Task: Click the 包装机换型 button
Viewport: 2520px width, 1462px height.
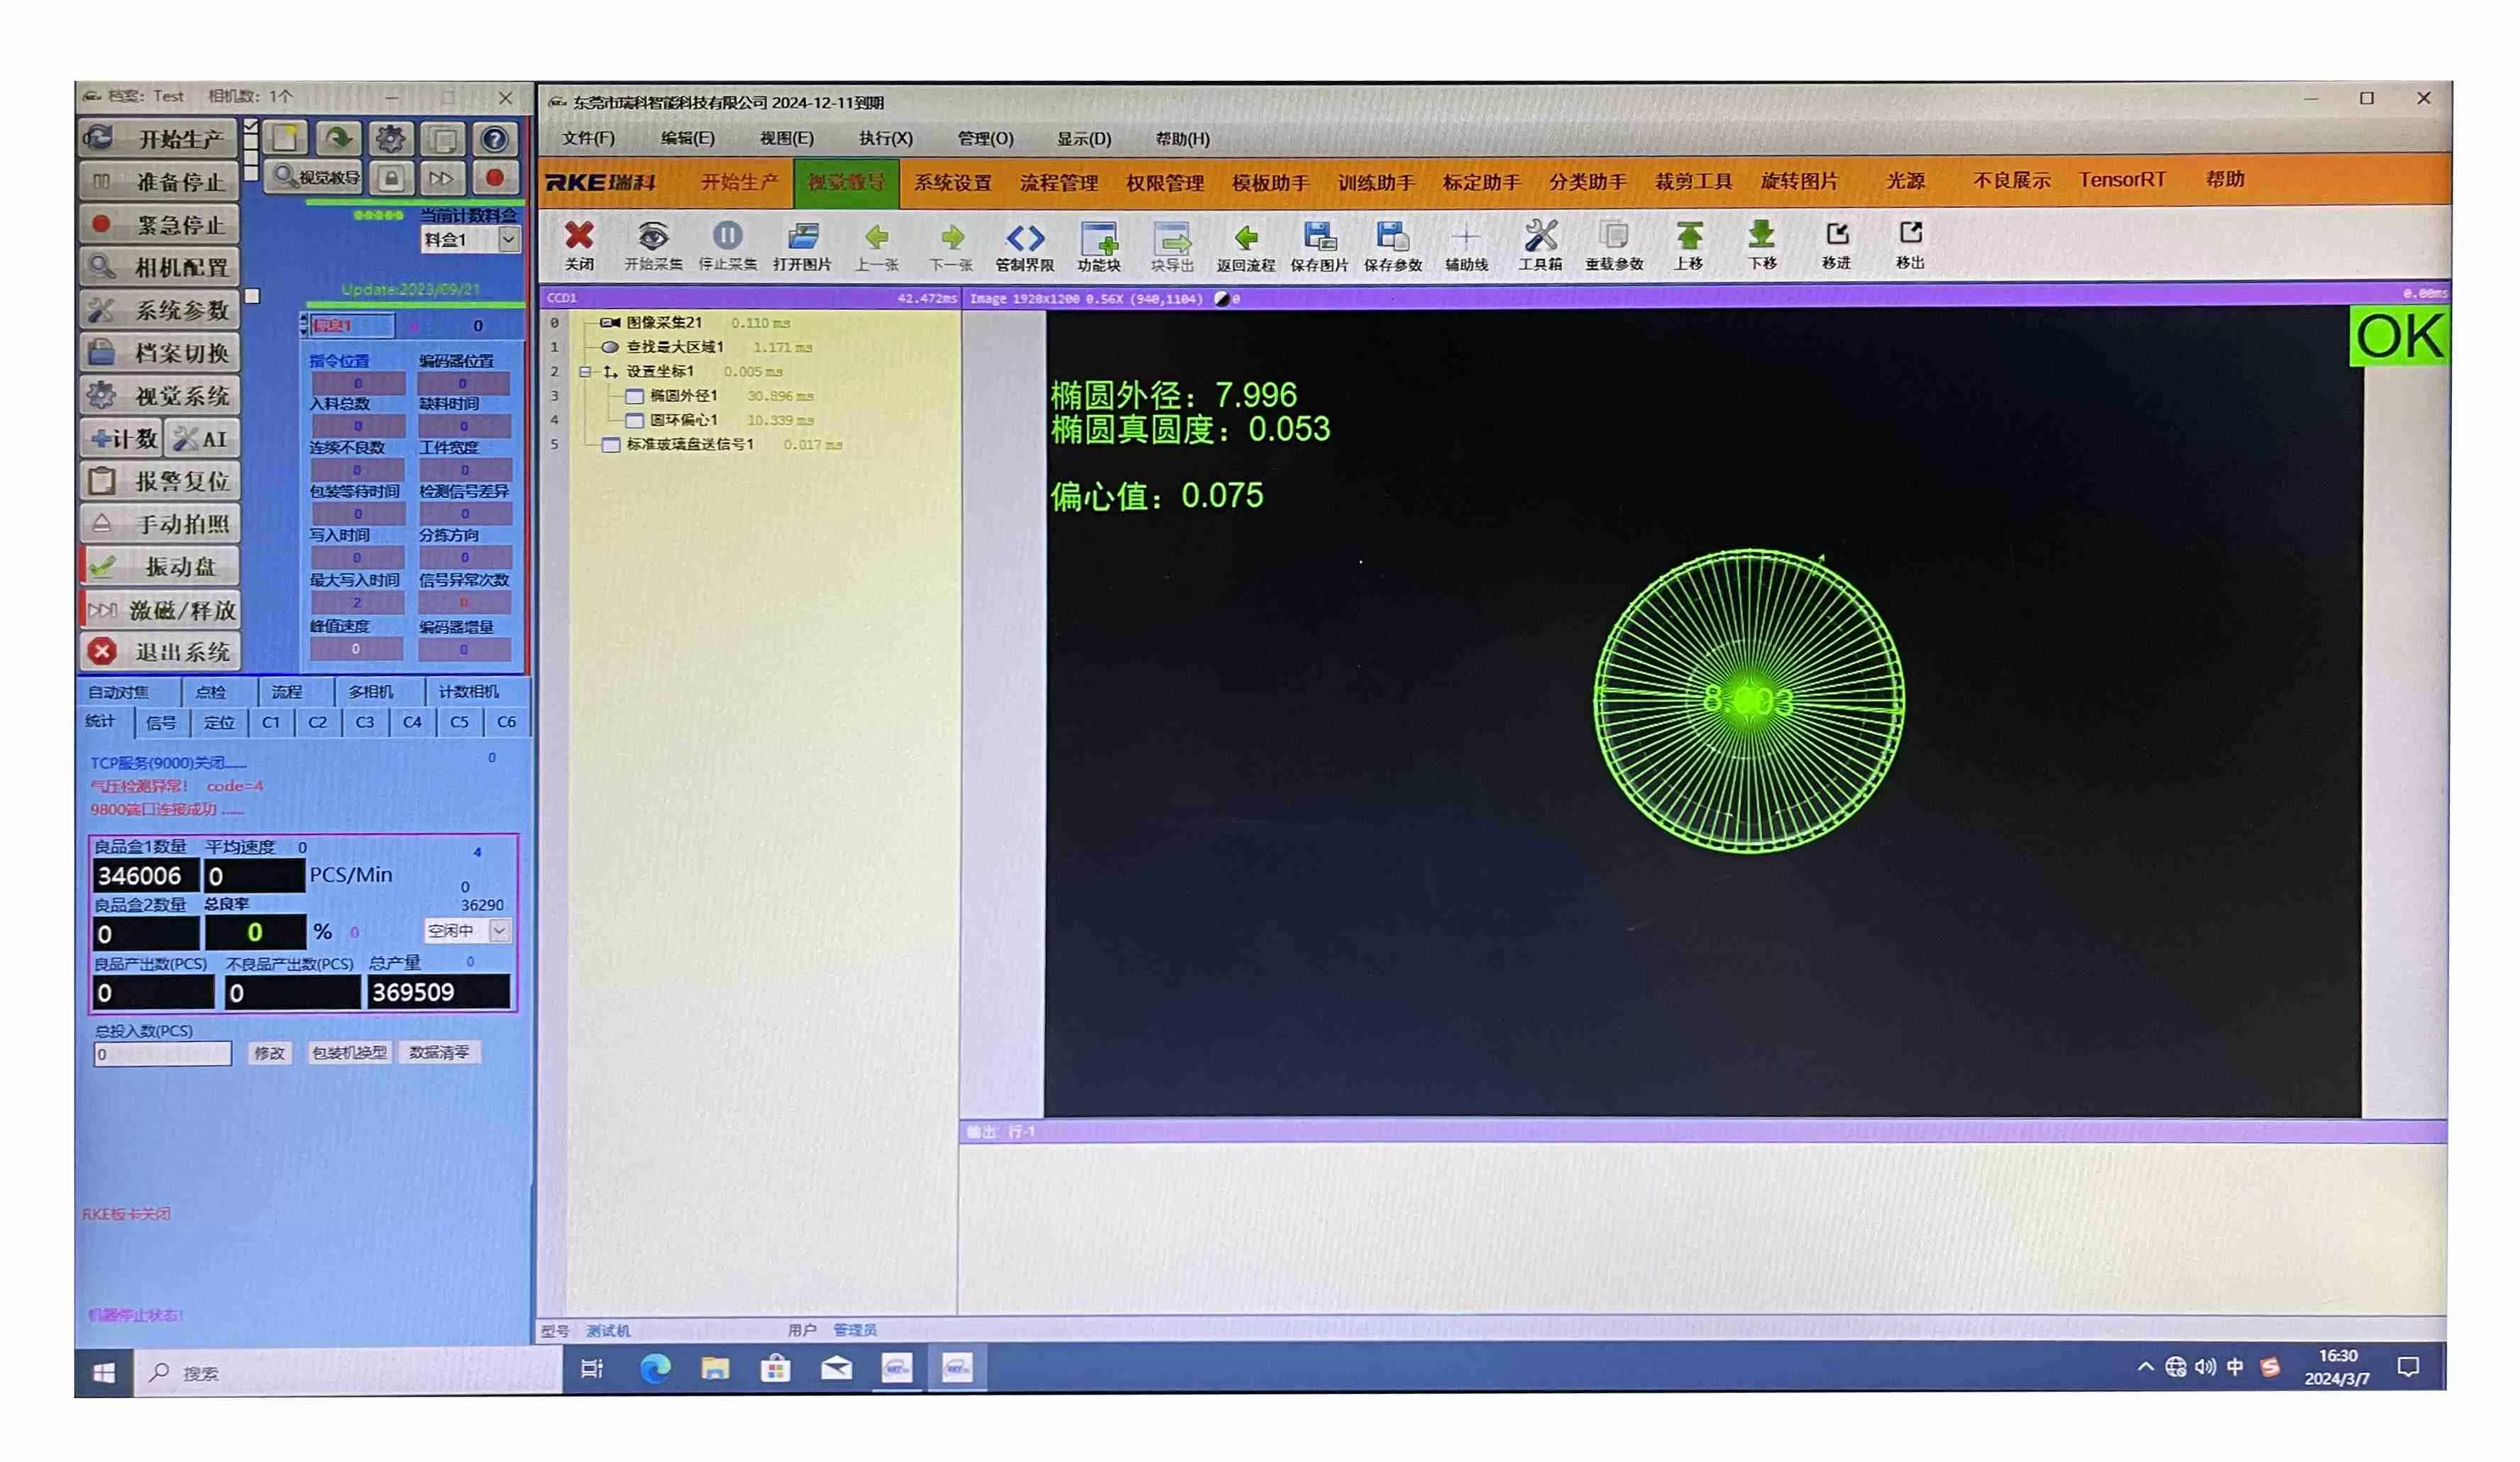Action: (x=349, y=1052)
